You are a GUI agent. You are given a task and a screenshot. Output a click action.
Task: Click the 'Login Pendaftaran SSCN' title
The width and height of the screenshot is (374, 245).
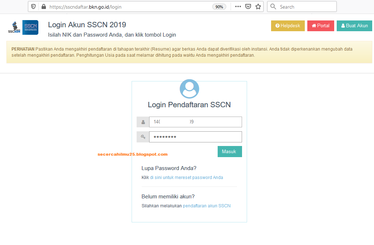tap(189, 105)
